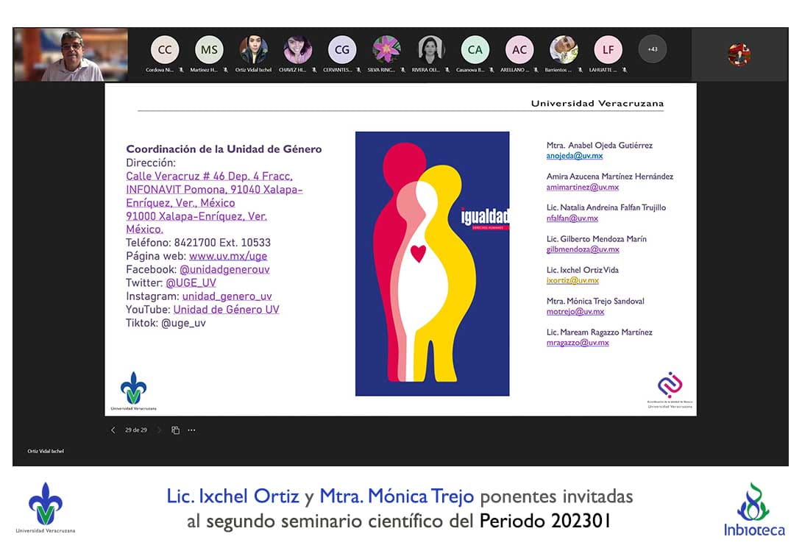Select the CC participant avatar
Screen dimensions: 802x559
coord(165,50)
